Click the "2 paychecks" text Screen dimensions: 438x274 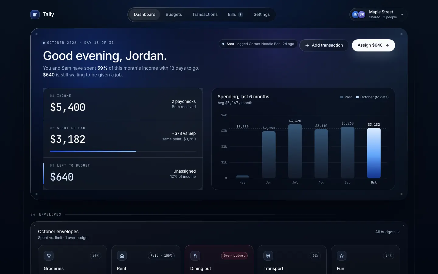tap(184, 101)
